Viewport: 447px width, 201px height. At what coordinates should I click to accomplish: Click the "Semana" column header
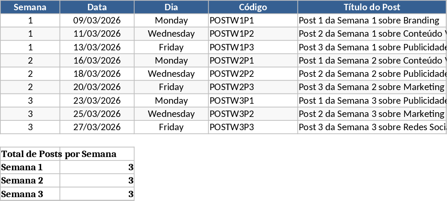tap(30, 7)
